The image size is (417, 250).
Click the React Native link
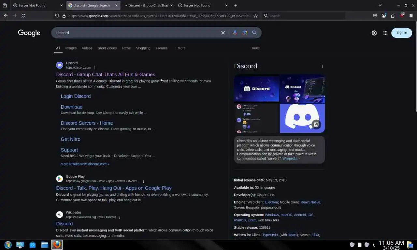310,202
